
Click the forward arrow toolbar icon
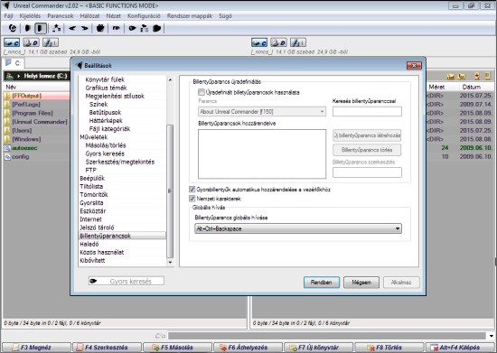[84, 28]
